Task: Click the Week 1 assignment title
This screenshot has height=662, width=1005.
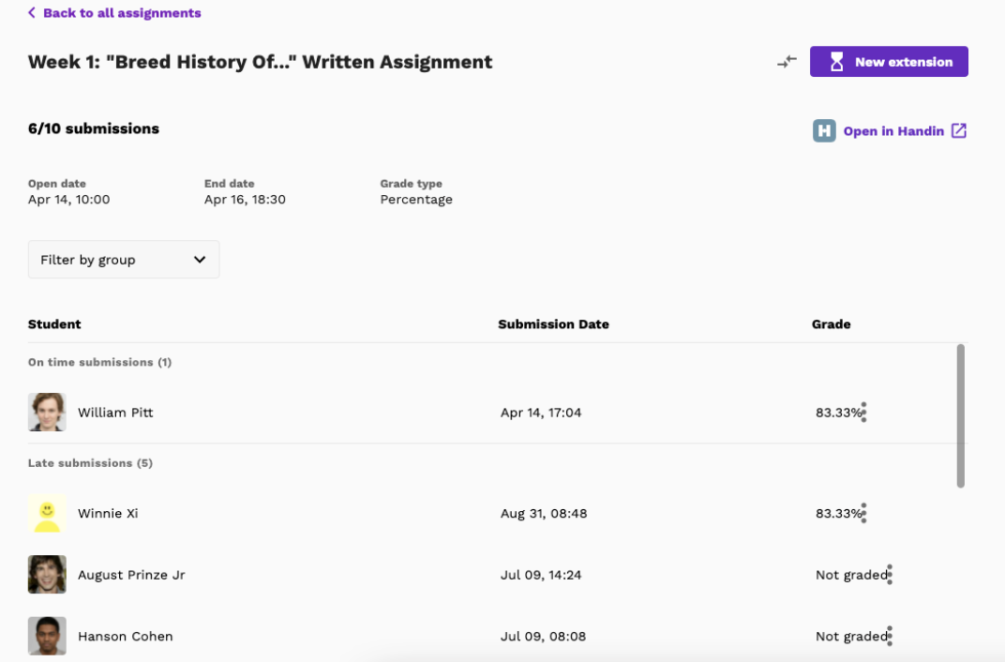Action: [261, 62]
